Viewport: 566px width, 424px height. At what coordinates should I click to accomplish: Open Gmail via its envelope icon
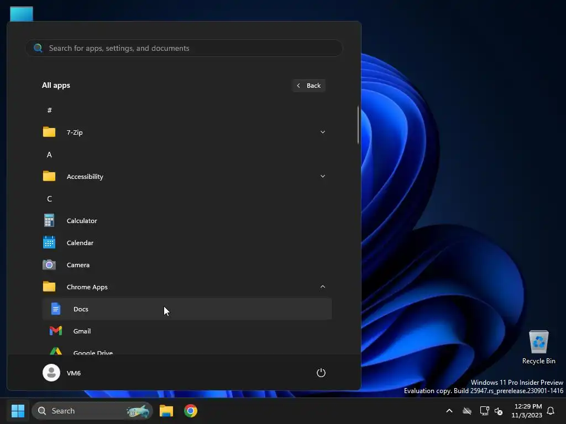tap(56, 331)
